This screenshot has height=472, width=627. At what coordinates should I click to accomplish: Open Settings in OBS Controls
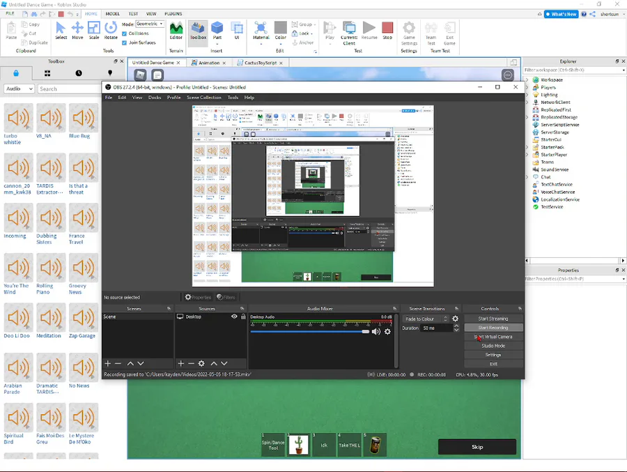(493, 355)
